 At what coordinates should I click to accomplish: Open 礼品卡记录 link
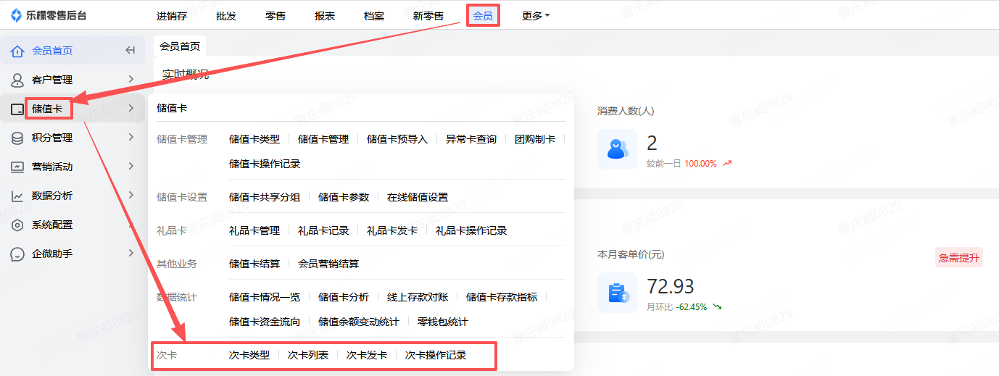click(x=323, y=230)
